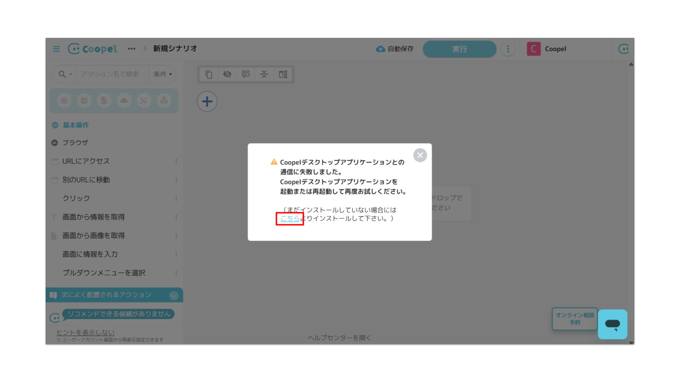Open the chat widget

612,324
